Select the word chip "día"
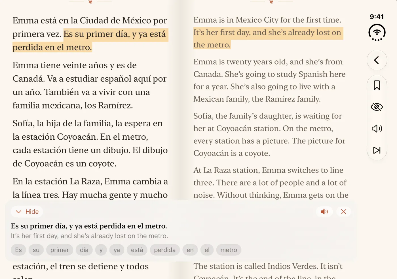Viewport: 397px width, 279px height. 84,250
